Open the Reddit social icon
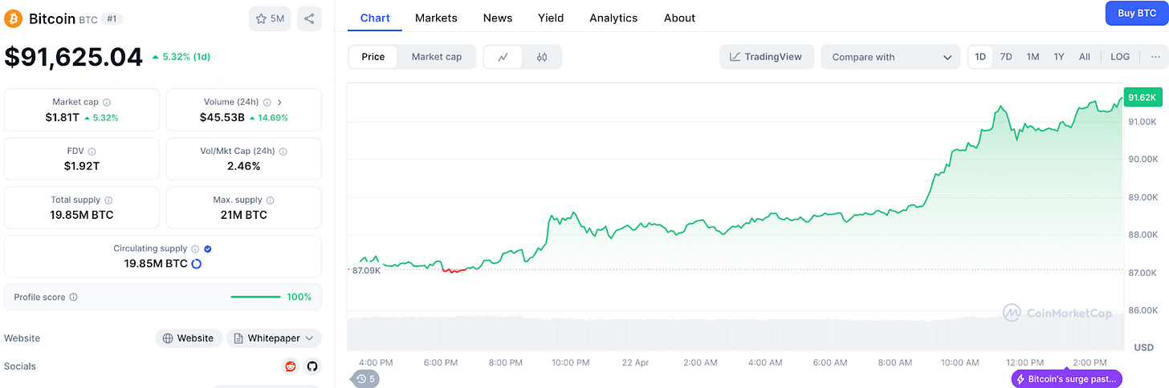 click(291, 366)
